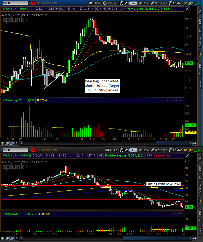The height and width of the screenshot is (242, 203).
Task: Zoom out using magnifier minus under daily chart
Action: (12, 238)
